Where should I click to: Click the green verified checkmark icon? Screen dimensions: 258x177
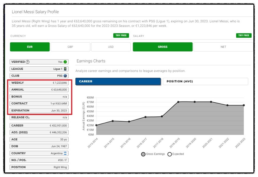65,62
